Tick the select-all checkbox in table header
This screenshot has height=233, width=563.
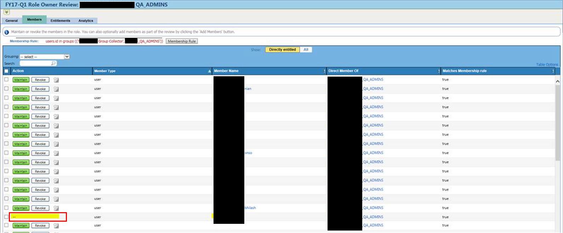[6, 71]
